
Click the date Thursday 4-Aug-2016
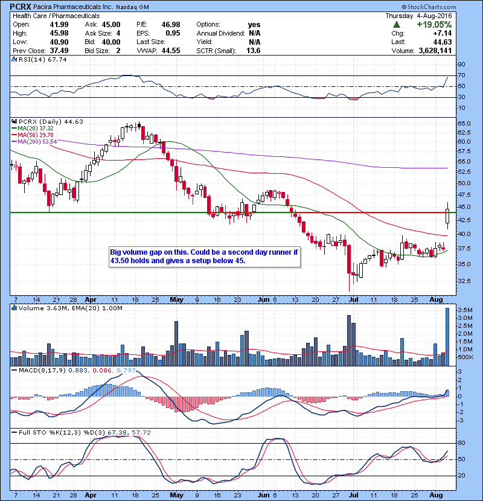pos(419,16)
